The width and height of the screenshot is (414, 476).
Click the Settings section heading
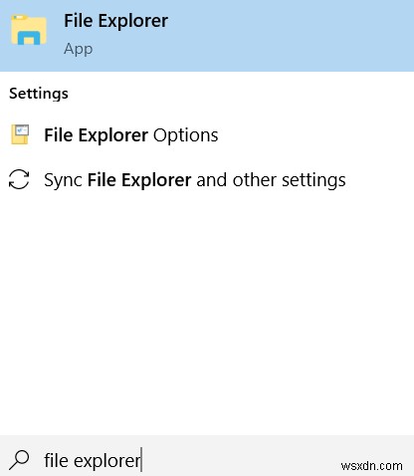pos(39,94)
